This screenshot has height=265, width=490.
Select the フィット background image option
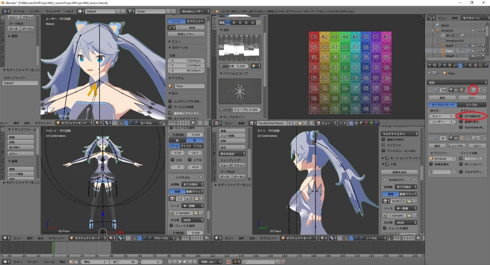[186, 146]
